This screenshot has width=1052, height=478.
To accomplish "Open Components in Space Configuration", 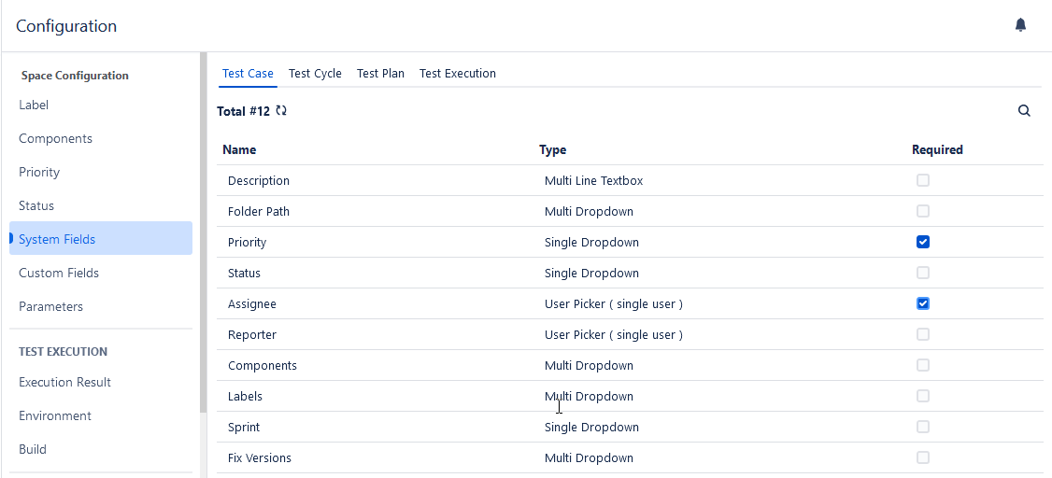I will tap(55, 138).
